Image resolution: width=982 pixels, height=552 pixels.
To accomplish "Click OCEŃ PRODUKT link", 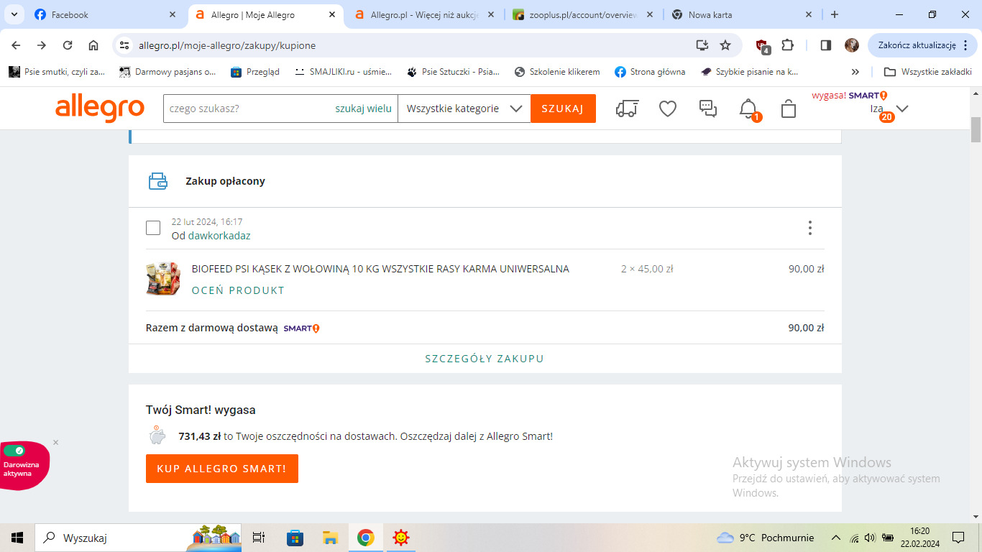I will tap(238, 290).
